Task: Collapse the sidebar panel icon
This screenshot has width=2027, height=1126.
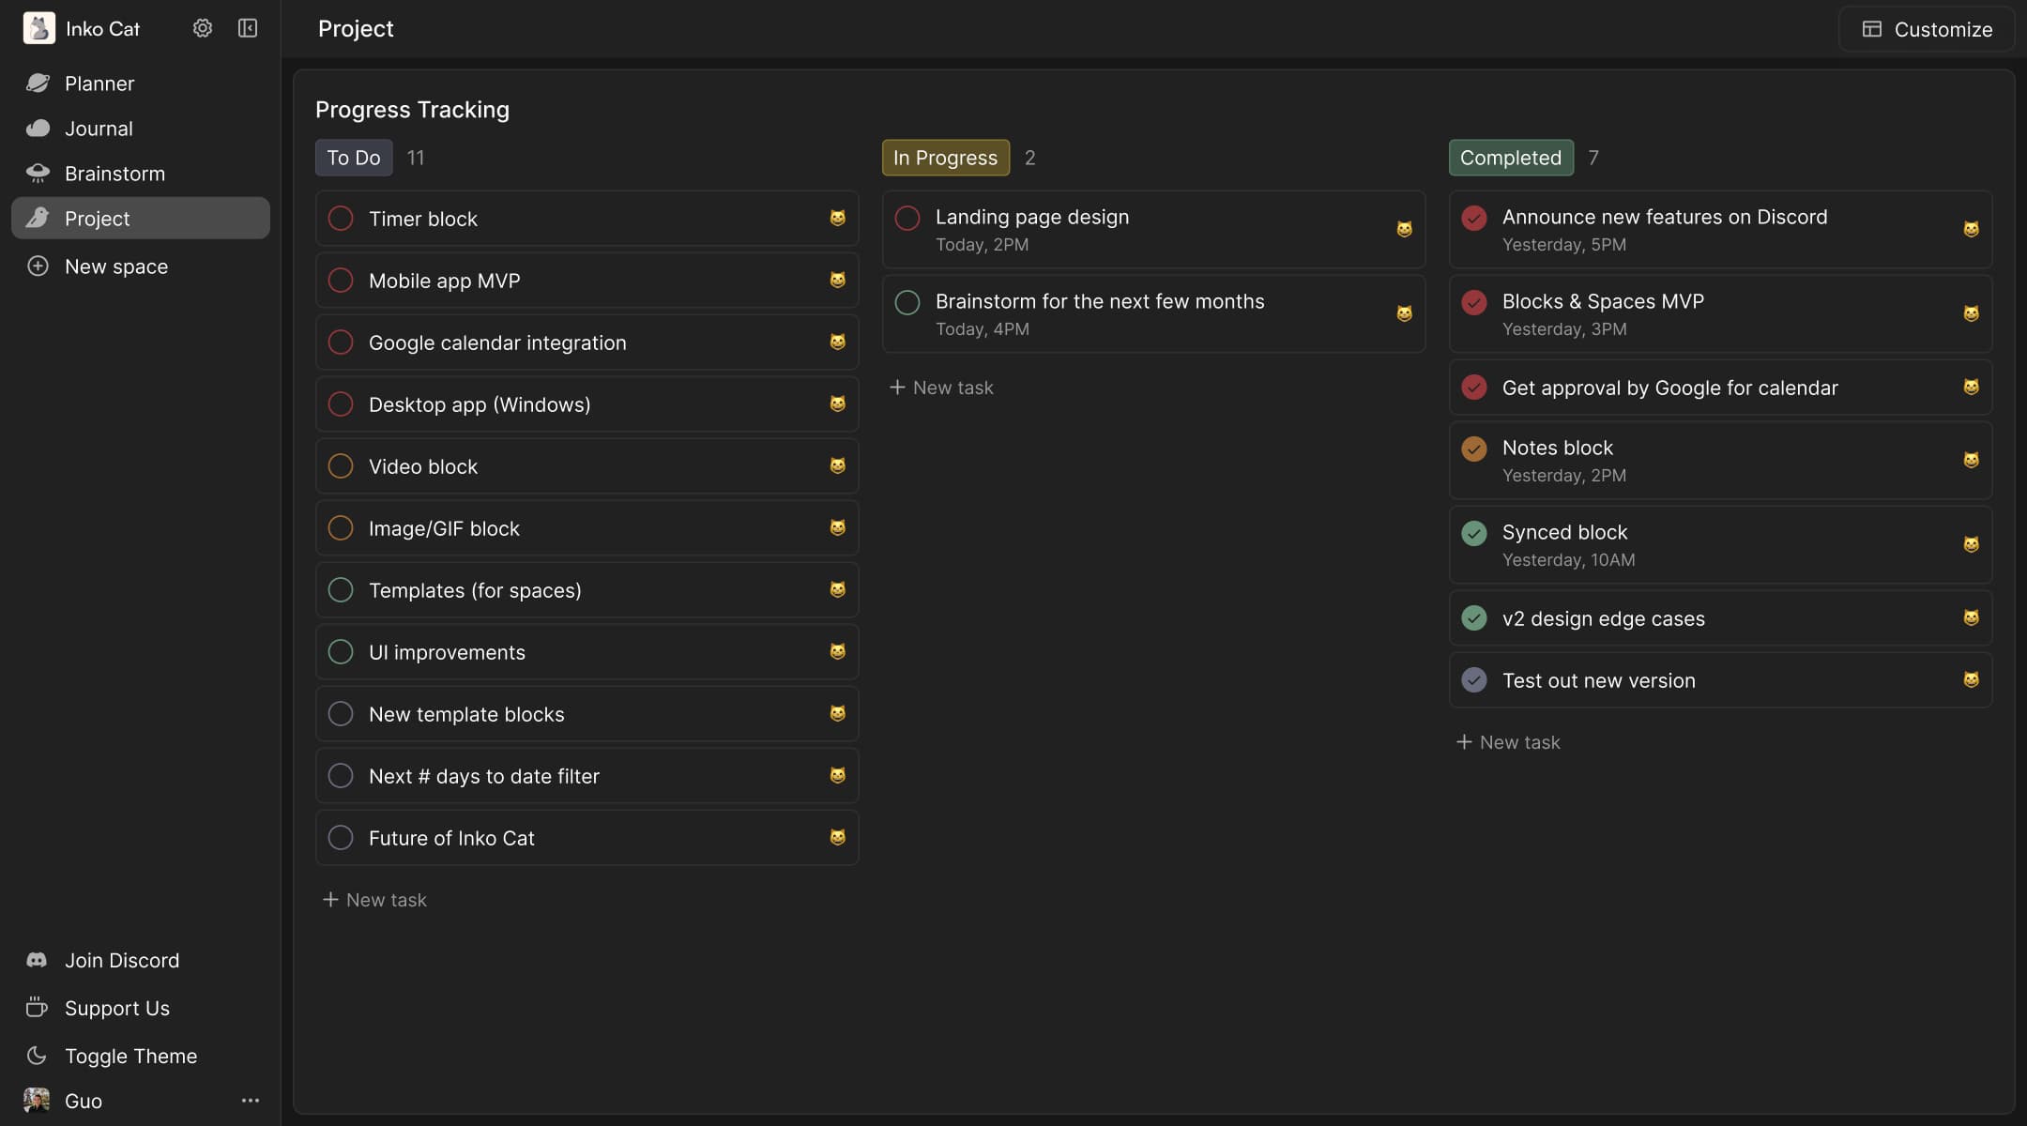Action: (x=248, y=28)
